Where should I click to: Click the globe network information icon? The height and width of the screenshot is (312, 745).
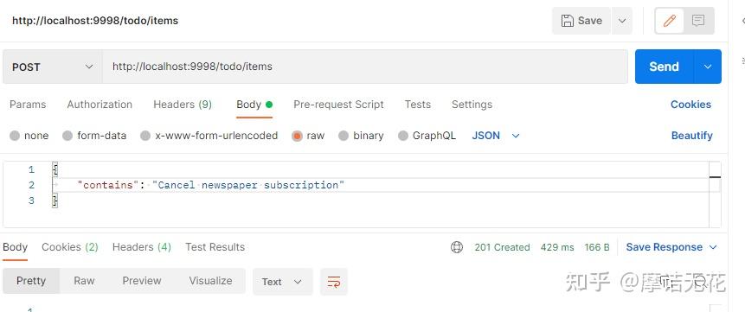coord(457,247)
